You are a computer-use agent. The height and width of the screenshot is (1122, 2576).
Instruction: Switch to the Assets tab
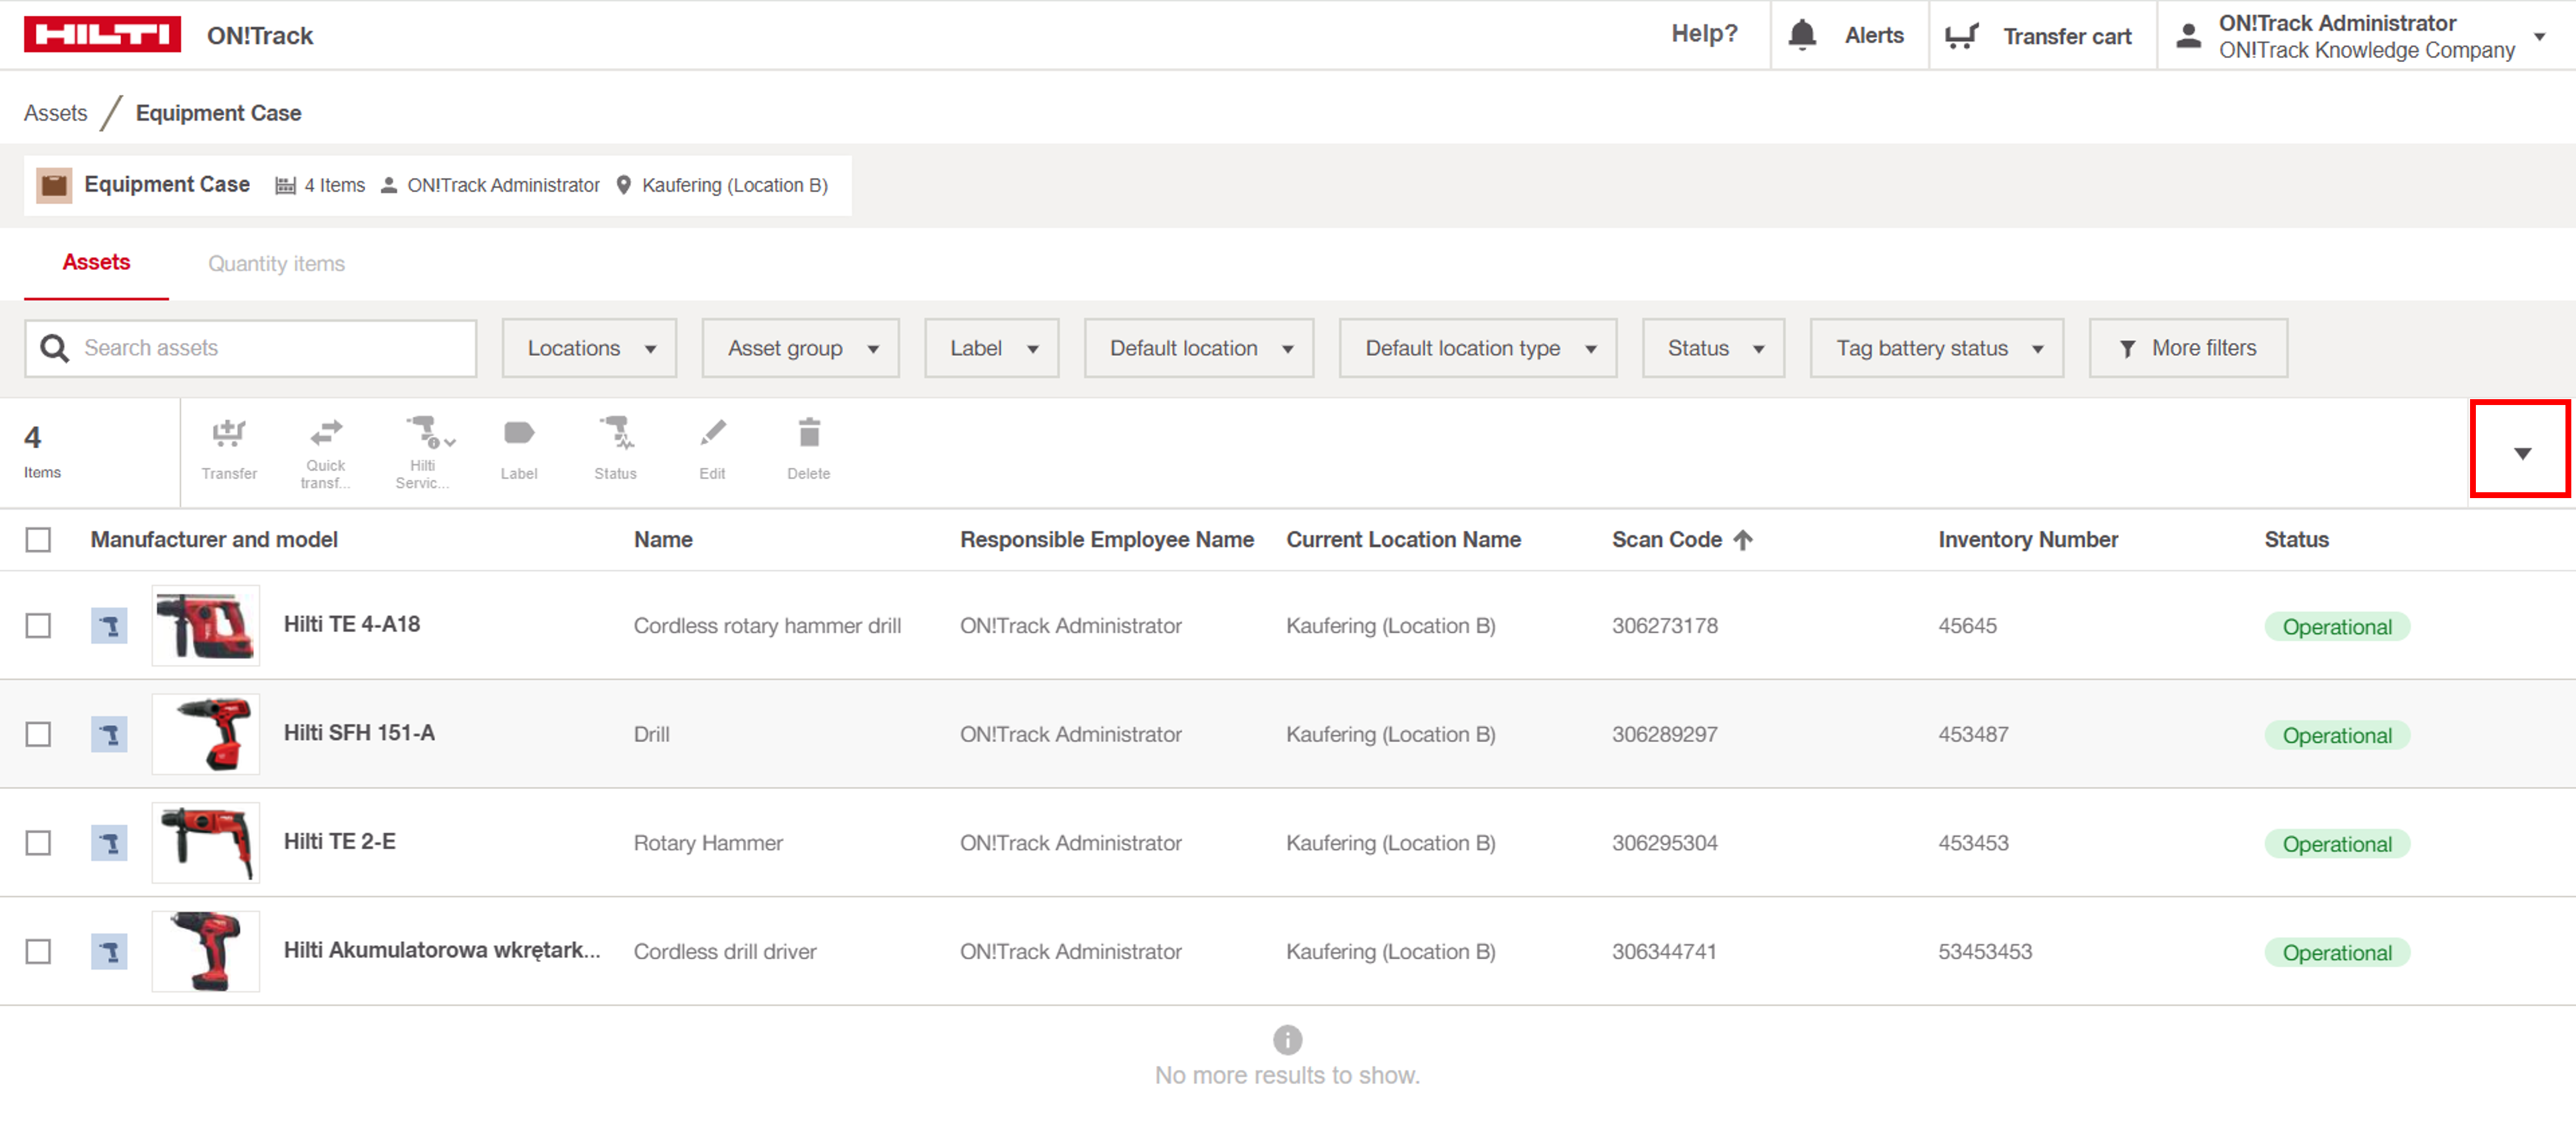pos(96,263)
